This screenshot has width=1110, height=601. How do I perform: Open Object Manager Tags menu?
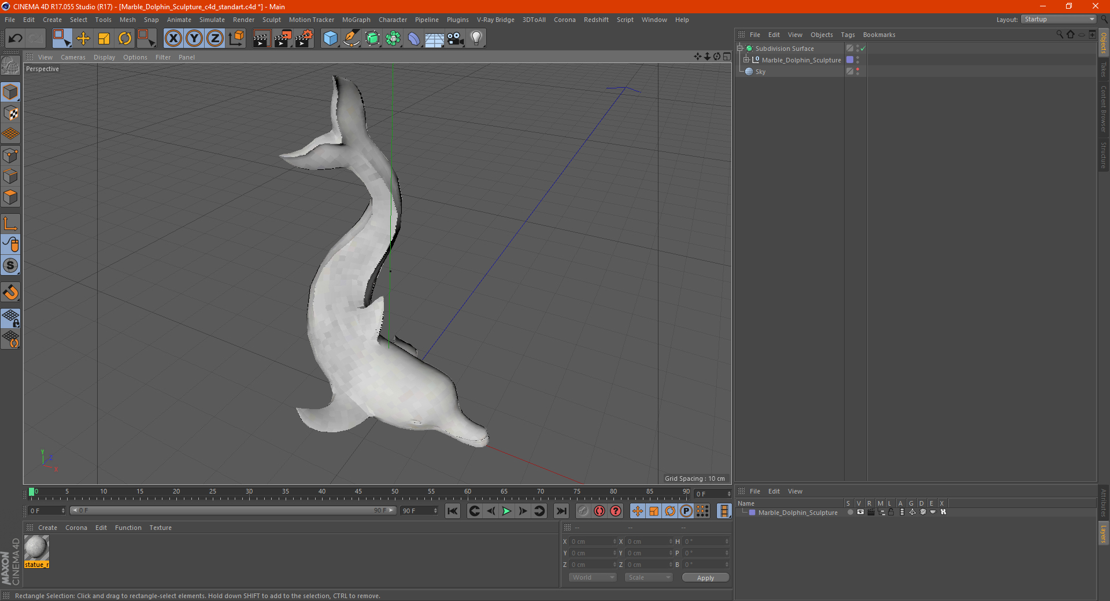[x=848, y=35]
